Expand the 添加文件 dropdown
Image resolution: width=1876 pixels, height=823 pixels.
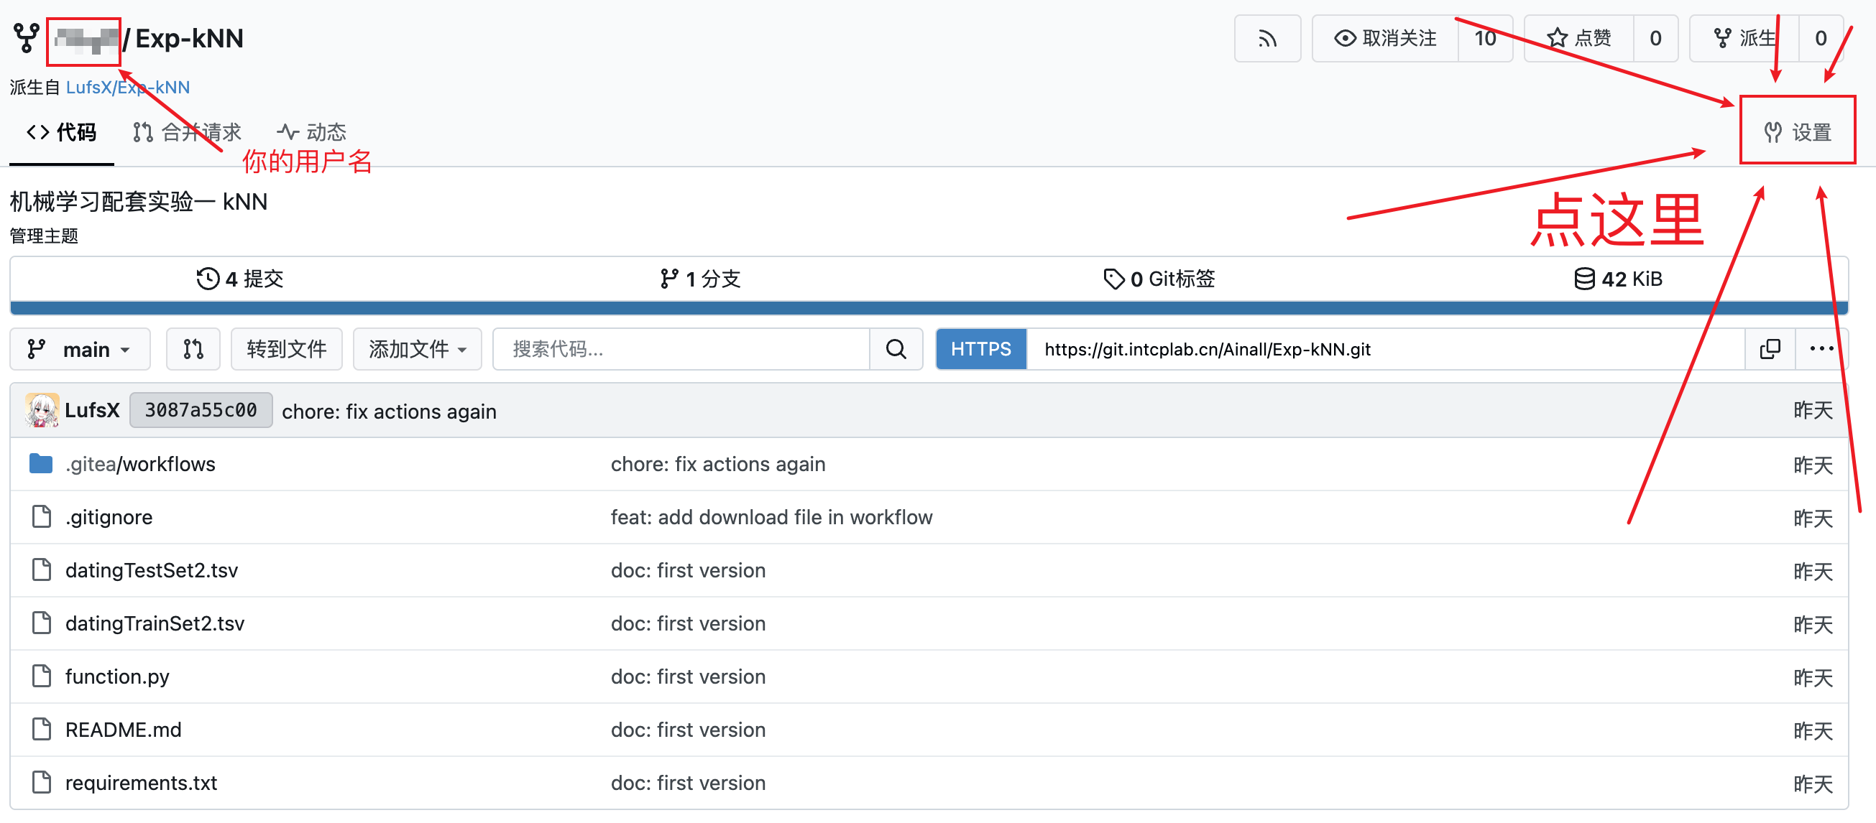click(418, 349)
